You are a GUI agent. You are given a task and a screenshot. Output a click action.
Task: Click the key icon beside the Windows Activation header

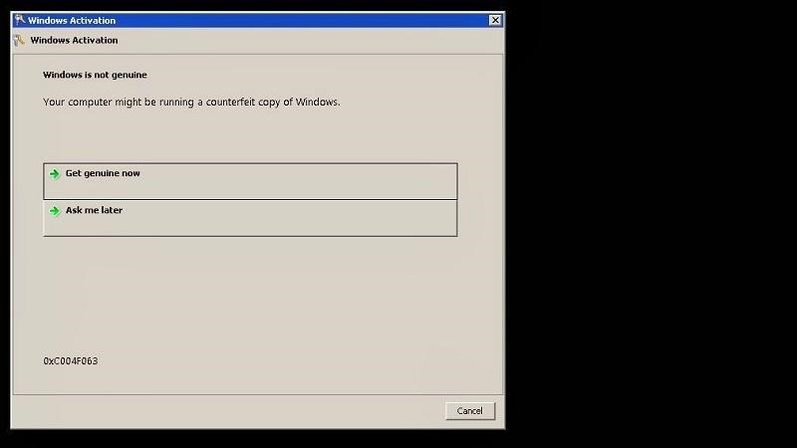pos(19,40)
